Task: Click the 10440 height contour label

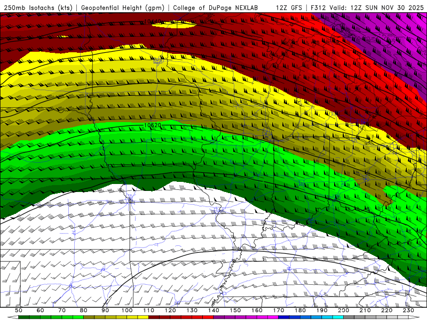Action: 153,21
